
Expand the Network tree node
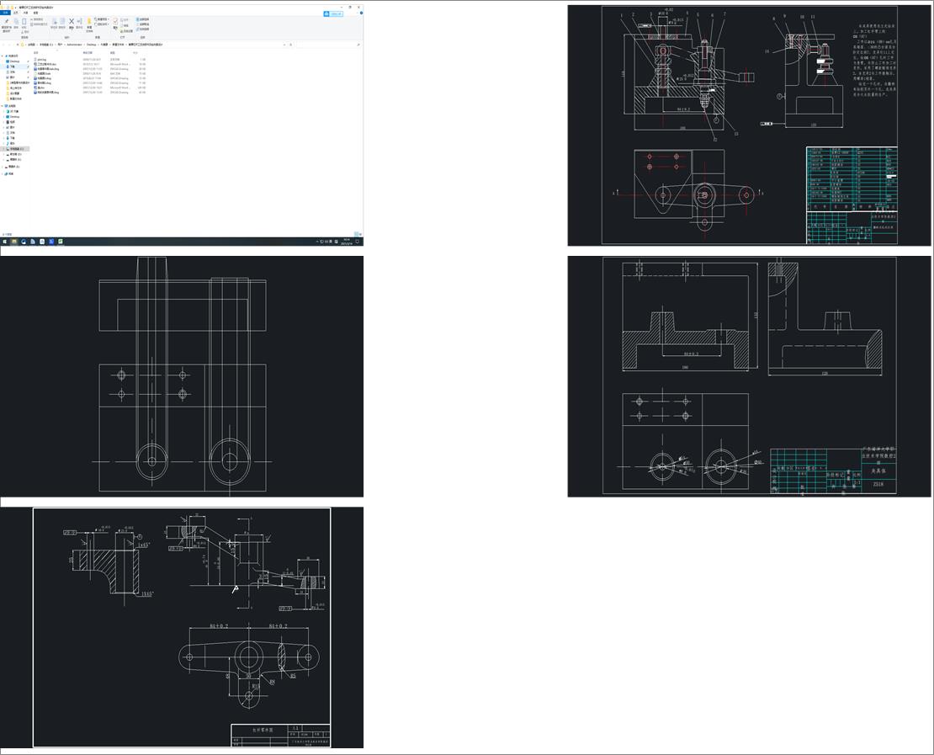point(3,173)
